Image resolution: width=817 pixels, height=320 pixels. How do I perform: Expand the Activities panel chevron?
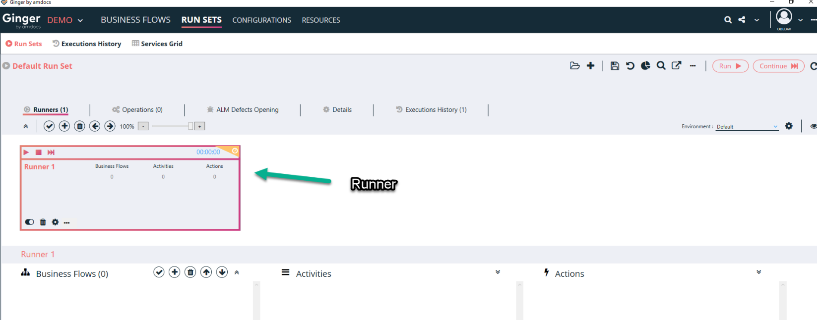click(x=498, y=272)
